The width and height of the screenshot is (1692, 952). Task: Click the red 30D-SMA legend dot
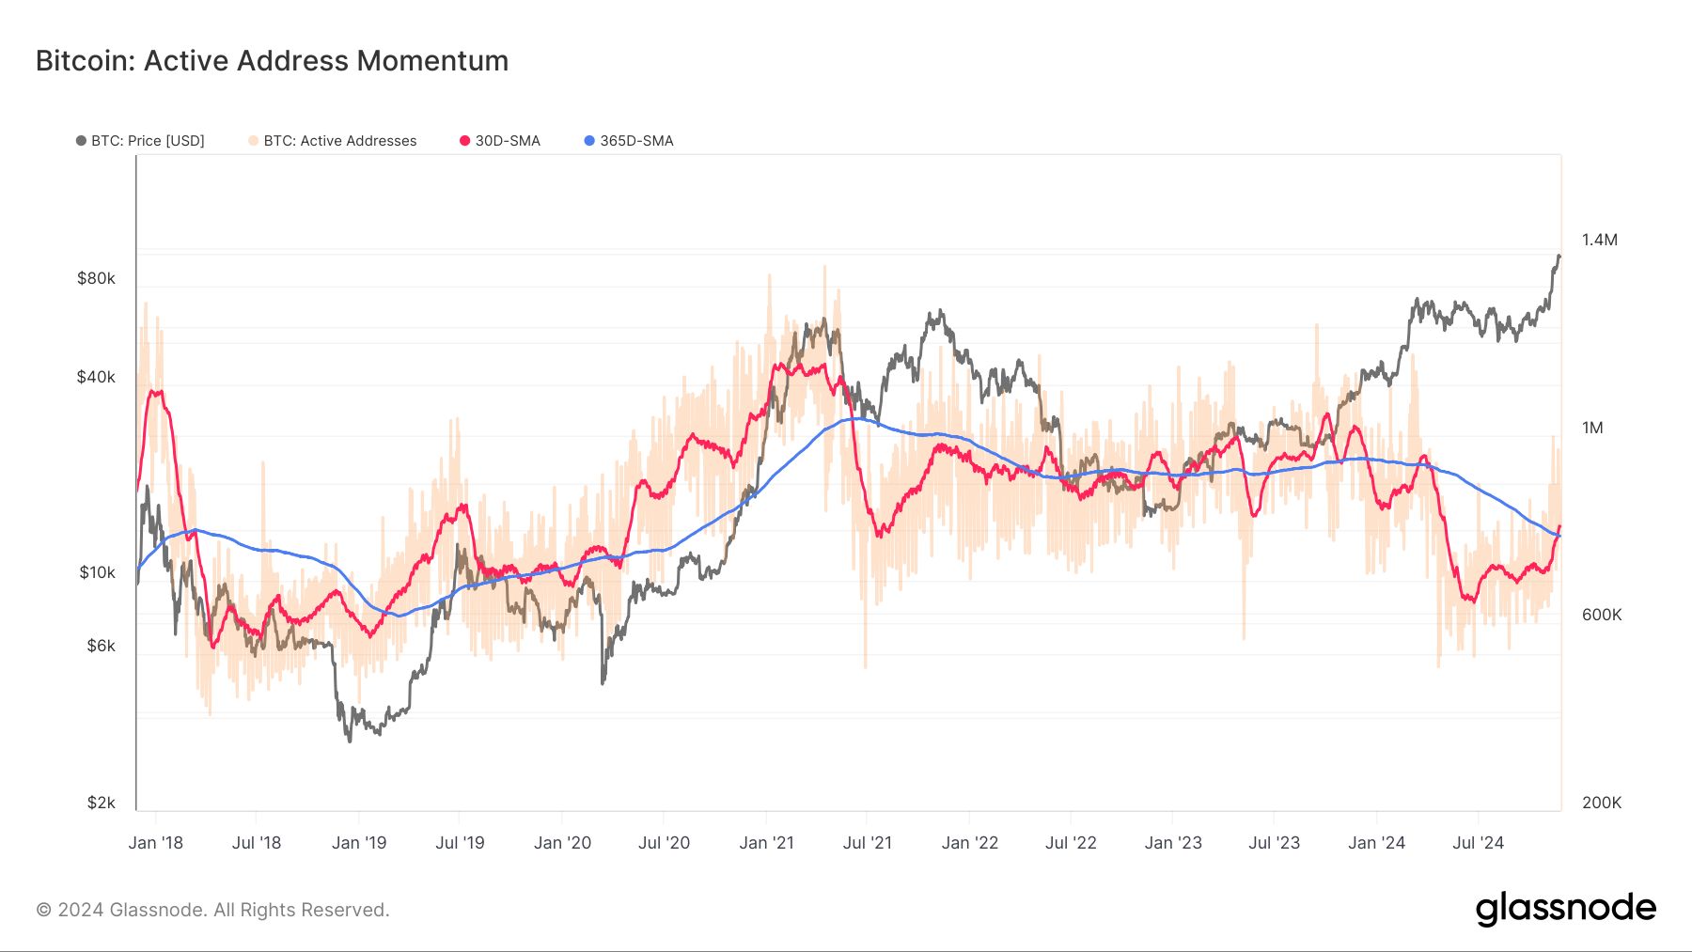tap(464, 141)
